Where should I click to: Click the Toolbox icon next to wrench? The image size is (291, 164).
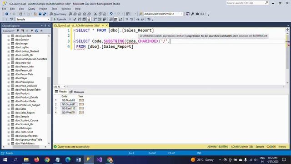197,14
